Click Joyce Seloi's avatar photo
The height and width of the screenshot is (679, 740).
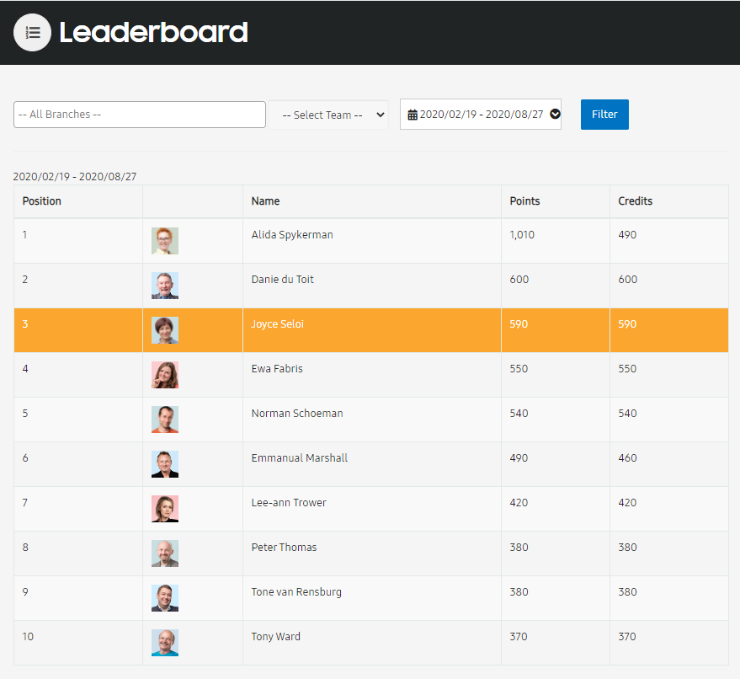[x=165, y=330]
